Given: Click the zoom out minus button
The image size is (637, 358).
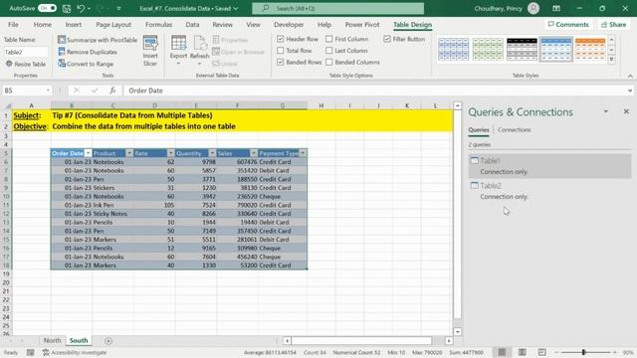Looking at the screenshot, I should 556,352.
